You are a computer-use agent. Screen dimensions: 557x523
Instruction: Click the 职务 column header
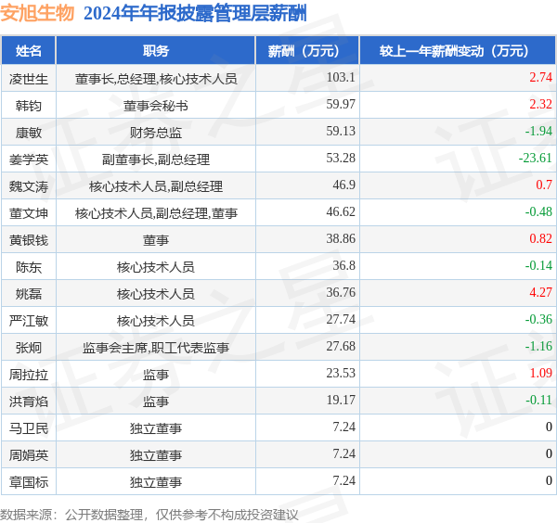(x=156, y=51)
